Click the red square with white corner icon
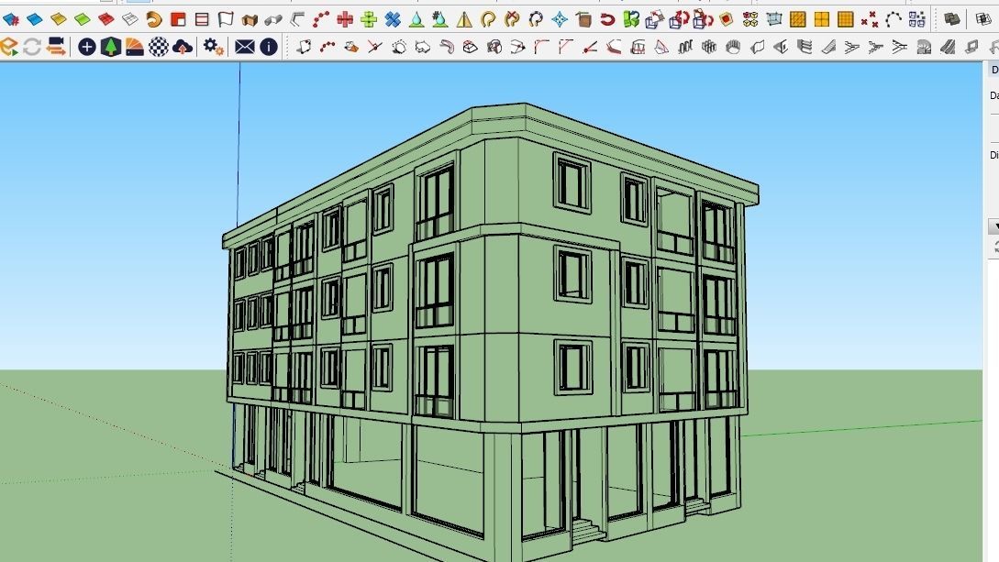 click(x=178, y=20)
